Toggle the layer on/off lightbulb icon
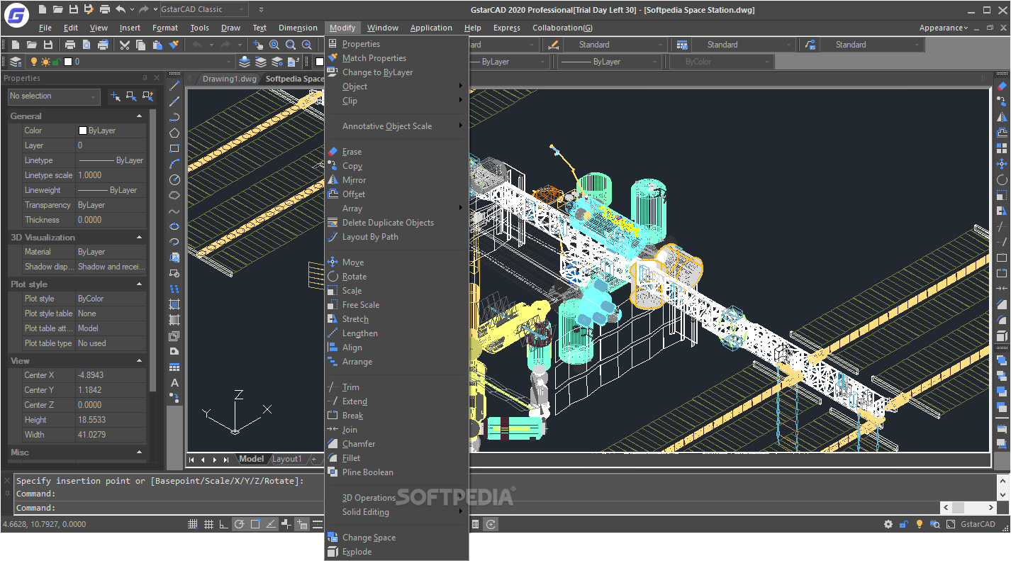1011x561 pixels. [33, 62]
